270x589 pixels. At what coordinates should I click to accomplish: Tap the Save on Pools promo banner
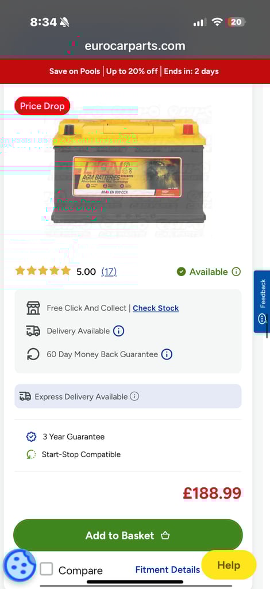pyautogui.click(x=134, y=71)
